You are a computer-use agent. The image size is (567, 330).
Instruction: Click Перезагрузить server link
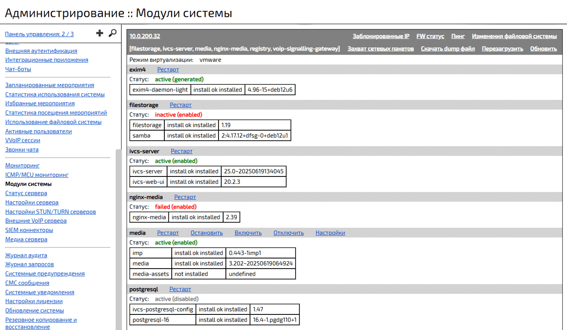tap(502, 49)
